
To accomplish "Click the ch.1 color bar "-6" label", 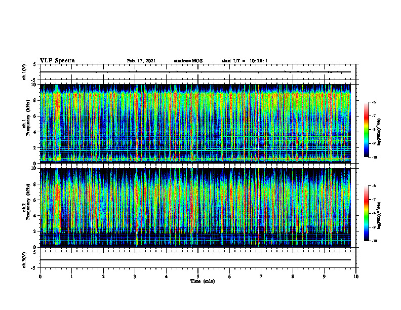I will (x=374, y=102).
